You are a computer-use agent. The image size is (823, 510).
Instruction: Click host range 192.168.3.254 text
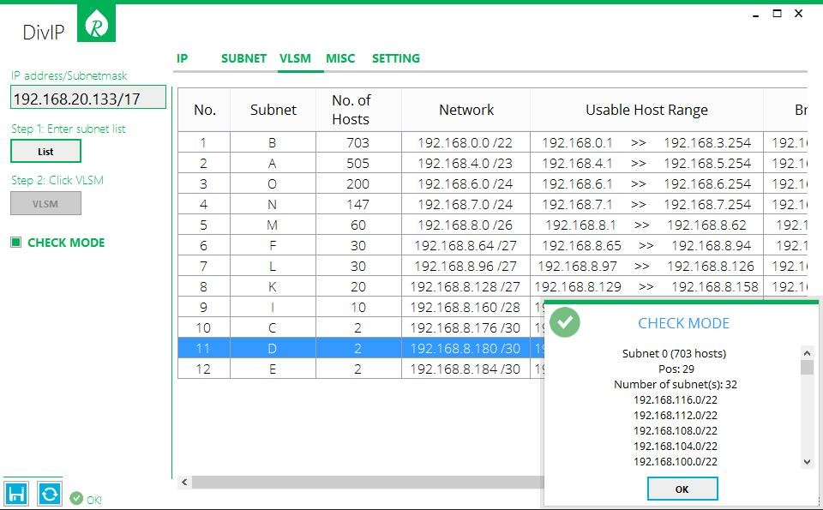(x=707, y=142)
